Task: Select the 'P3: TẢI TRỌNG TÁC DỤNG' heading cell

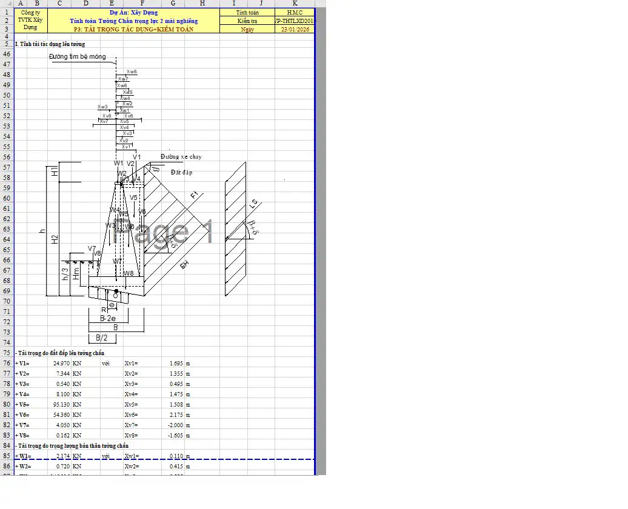Action: [x=133, y=29]
